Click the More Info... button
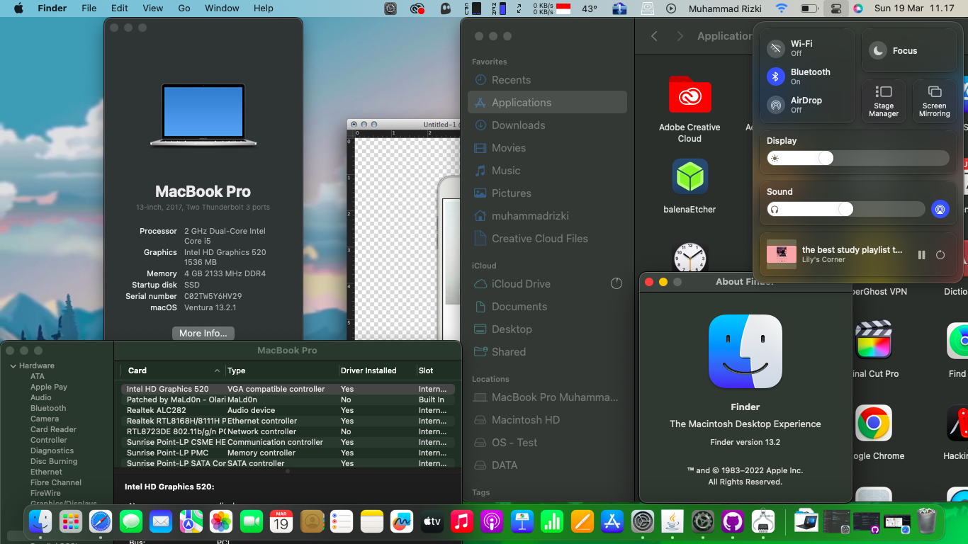 203,333
